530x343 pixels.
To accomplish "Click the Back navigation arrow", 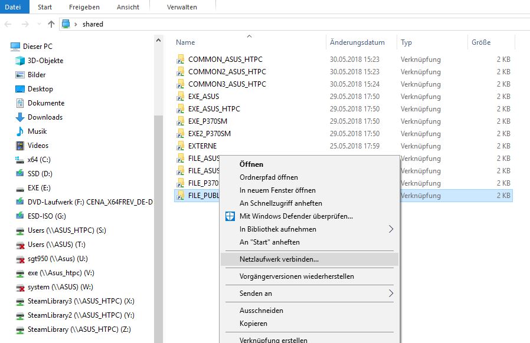I will tap(8, 24).
